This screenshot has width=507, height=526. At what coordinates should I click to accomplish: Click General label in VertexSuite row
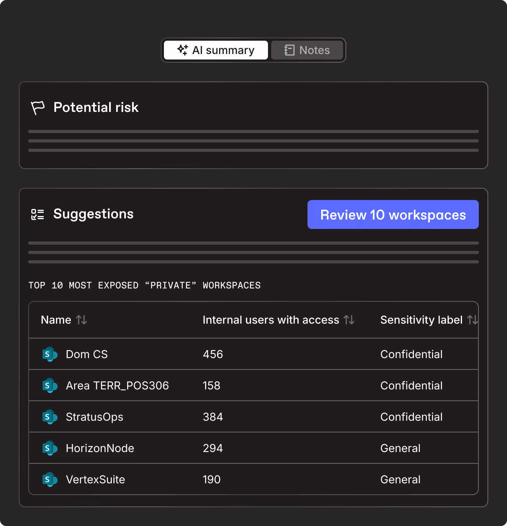click(401, 479)
